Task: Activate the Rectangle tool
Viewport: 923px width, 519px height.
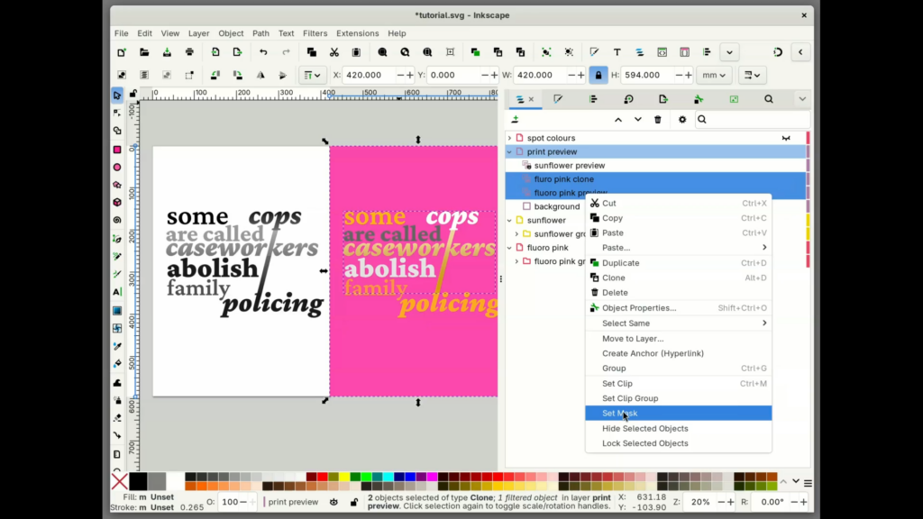Action: (116, 149)
